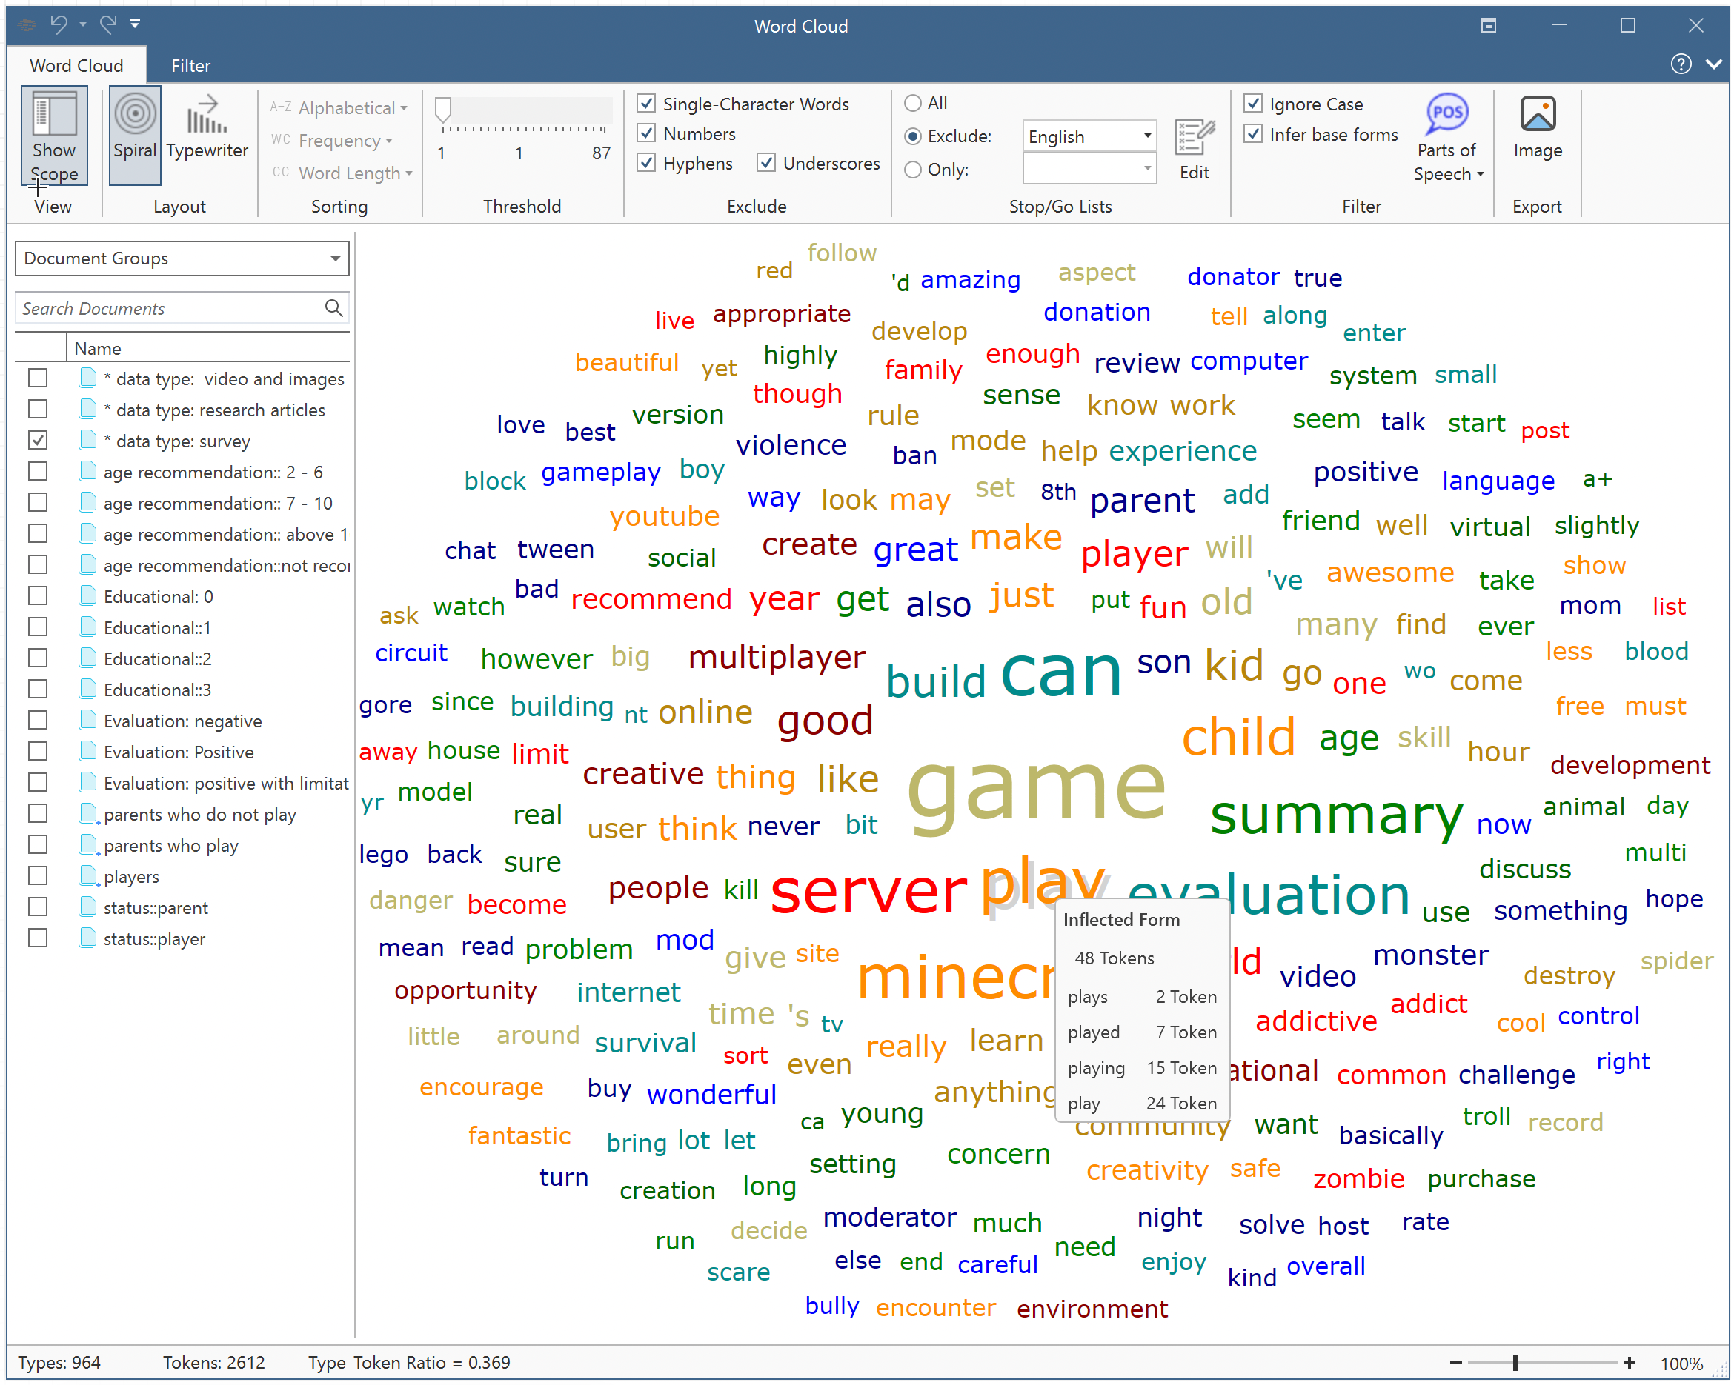Open the Frequency sorting dropdown
The width and height of the screenshot is (1734, 1385).
345,141
